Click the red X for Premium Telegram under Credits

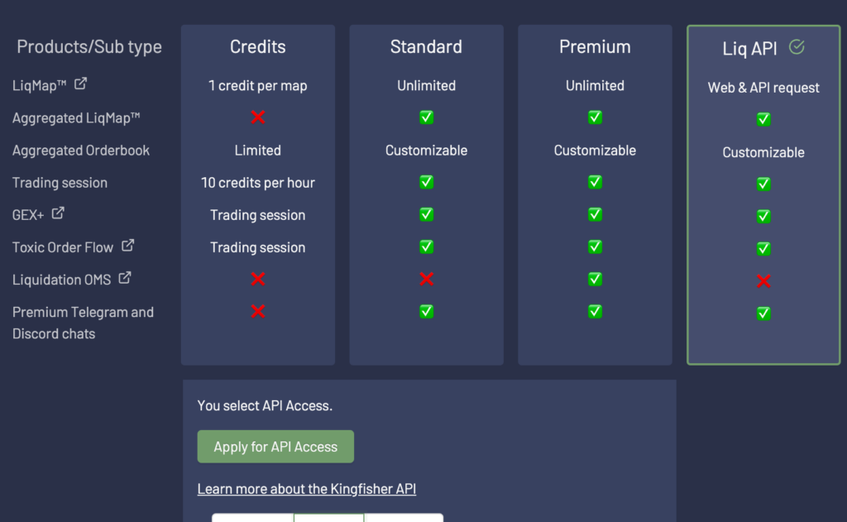(x=257, y=312)
